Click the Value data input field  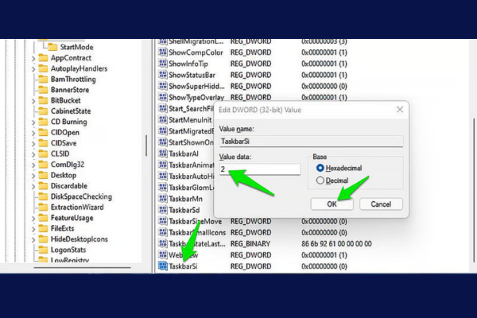[x=260, y=169]
